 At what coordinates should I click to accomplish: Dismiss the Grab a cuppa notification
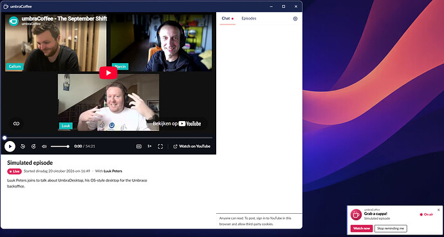click(439, 210)
